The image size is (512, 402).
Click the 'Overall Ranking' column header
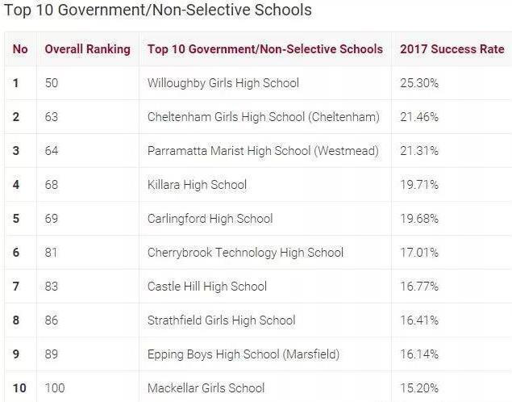(87, 49)
